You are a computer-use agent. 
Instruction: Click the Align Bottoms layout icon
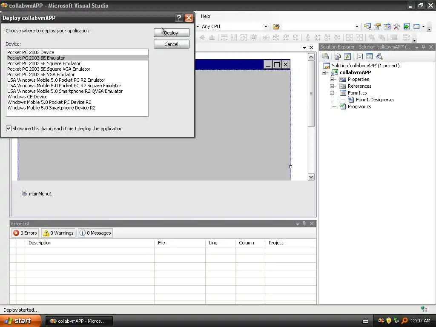(212, 37)
